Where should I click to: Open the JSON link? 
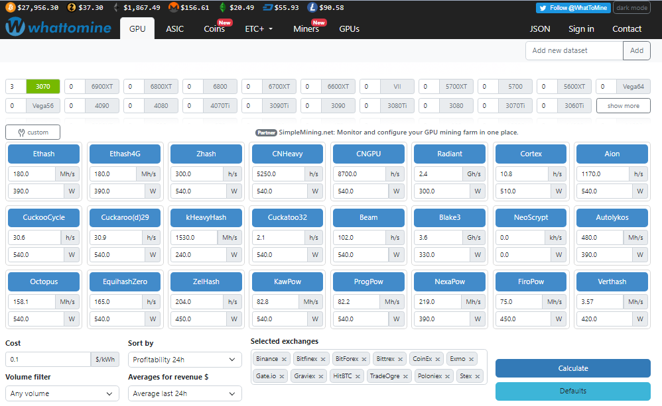tap(540, 28)
